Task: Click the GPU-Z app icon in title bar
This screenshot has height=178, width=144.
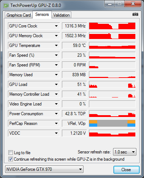Action: tap(6, 5)
